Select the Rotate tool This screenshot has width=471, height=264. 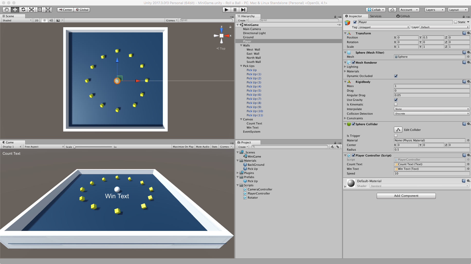coord(23,10)
